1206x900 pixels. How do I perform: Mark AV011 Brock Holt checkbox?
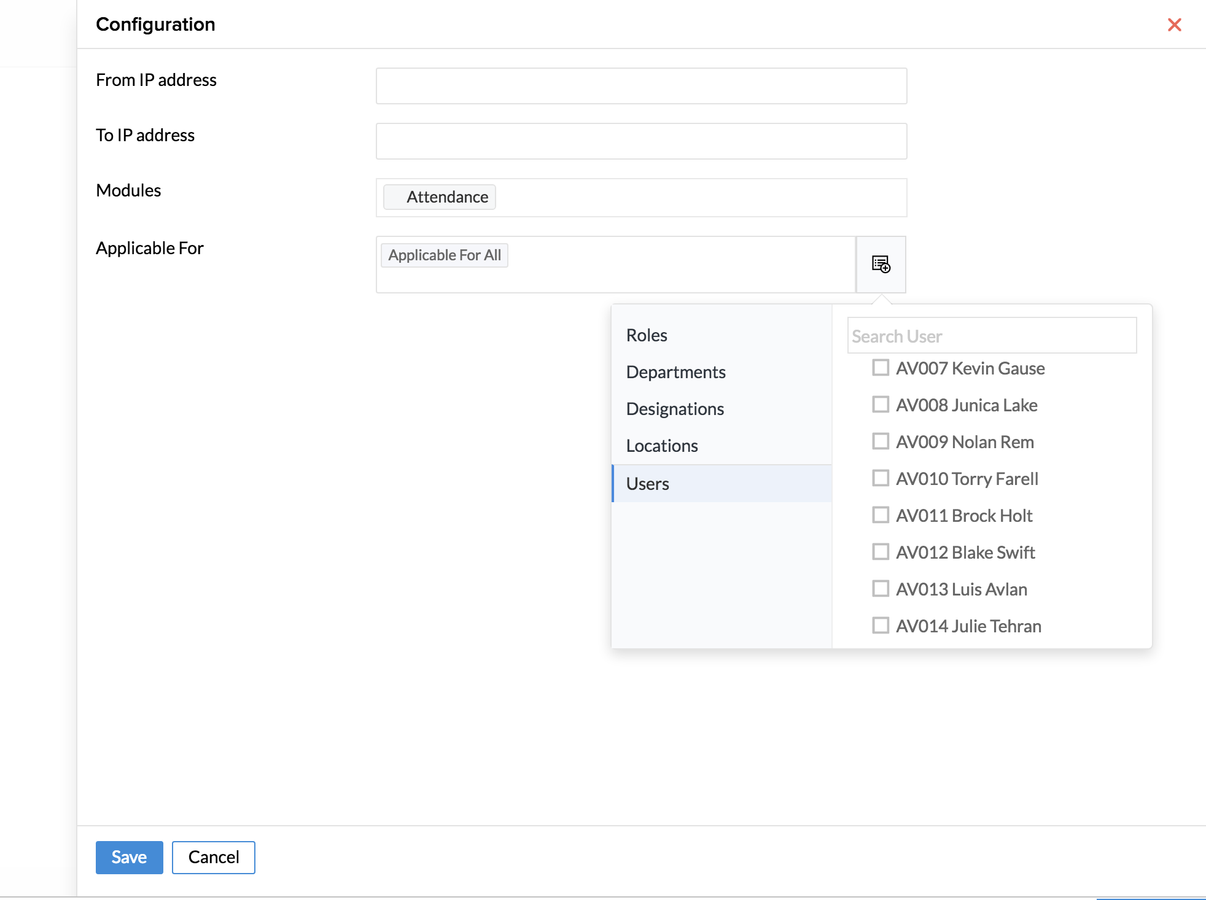[x=881, y=515]
